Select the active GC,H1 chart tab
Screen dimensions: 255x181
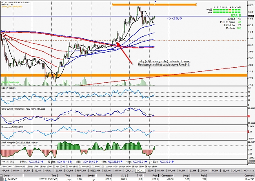tap(140, 170)
